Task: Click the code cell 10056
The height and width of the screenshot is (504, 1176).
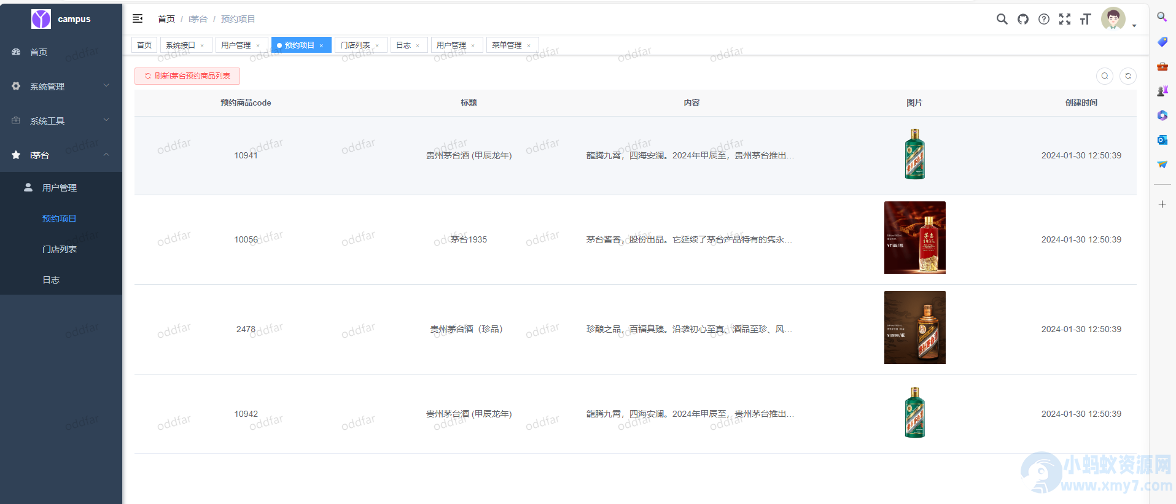Action: tap(246, 239)
